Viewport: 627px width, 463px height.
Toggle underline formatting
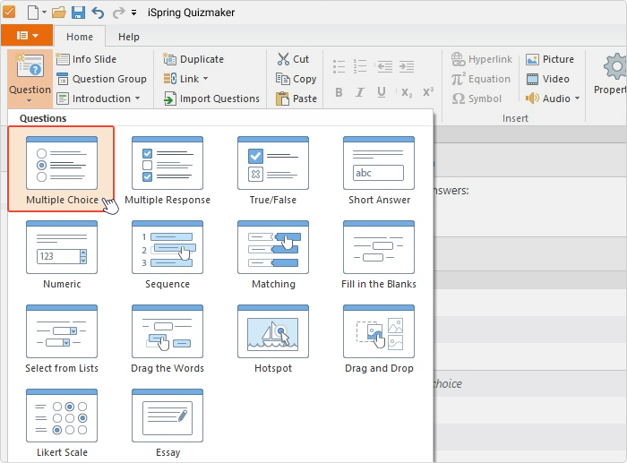coord(382,92)
